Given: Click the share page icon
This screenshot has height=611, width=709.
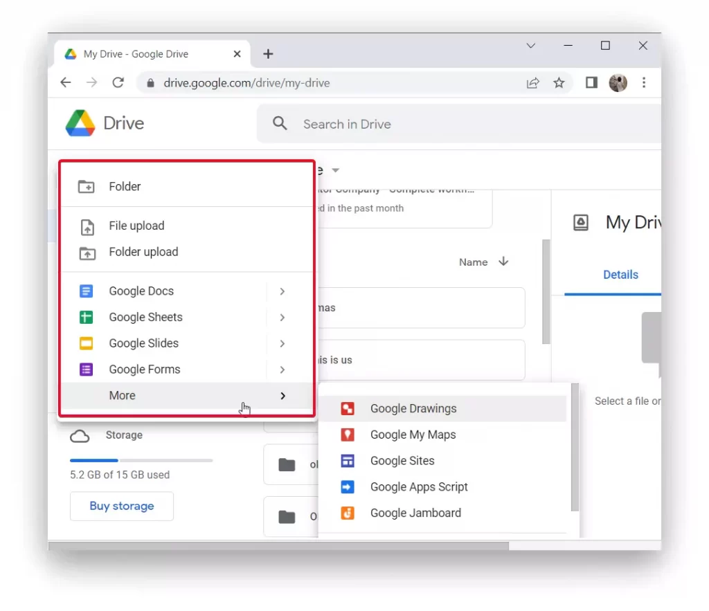Looking at the screenshot, I should point(532,83).
